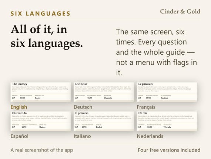The height and width of the screenshot is (159, 211).
Task: Select the Deutsch language label
Action: pyautogui.click(x=83, y=107)
